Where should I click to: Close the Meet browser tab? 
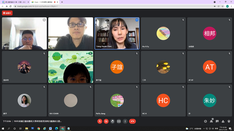tap(57, 2)
